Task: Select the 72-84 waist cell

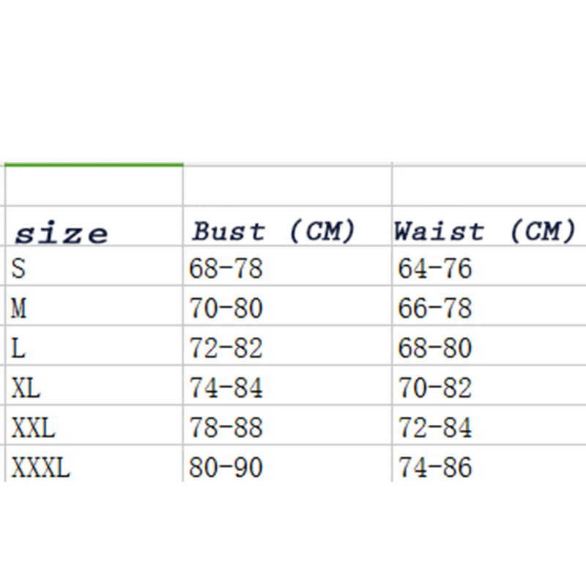Action: click(435, 427)
